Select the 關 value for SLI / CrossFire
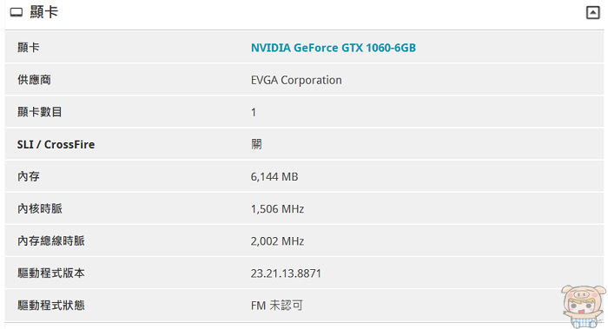Image resolution: width=608 pixels, height=329 pixels. pos(256,144)
